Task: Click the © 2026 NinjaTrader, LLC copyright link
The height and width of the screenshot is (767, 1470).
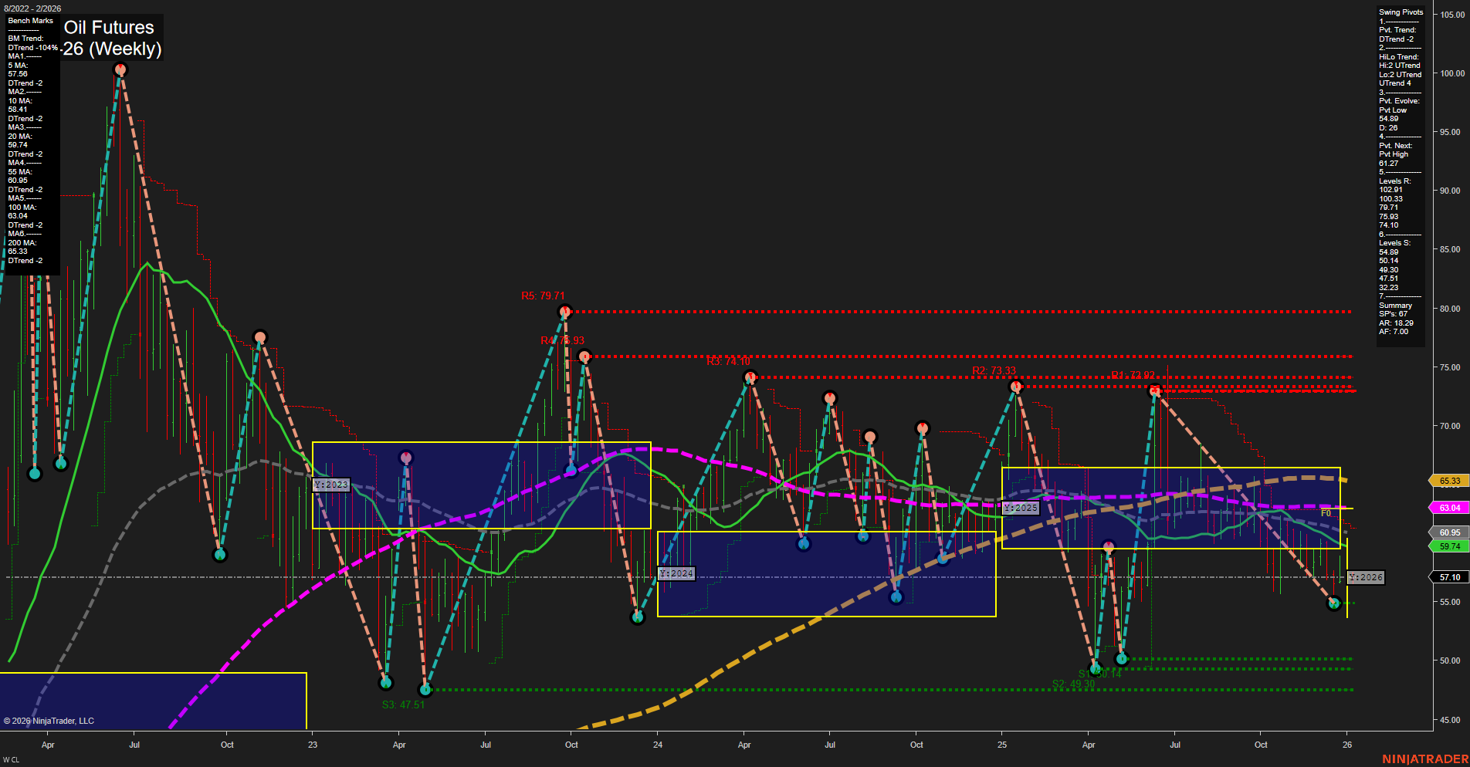Action: point(50,720)
